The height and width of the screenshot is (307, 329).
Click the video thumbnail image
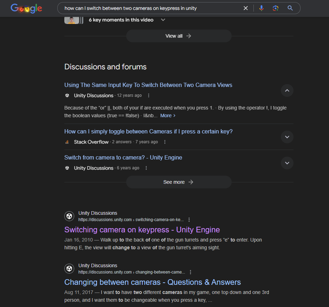coord(72,20)
